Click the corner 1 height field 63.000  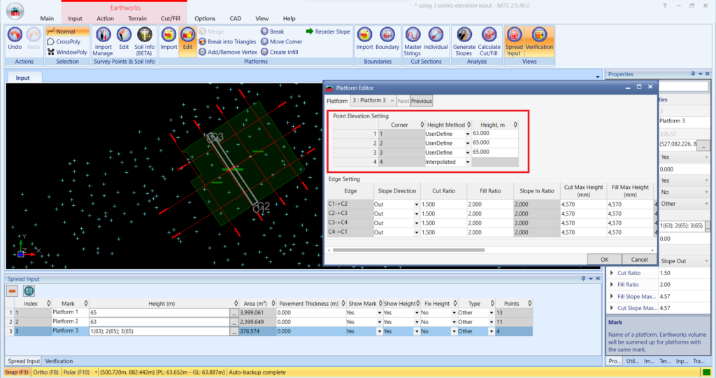(x=494, y=134)
